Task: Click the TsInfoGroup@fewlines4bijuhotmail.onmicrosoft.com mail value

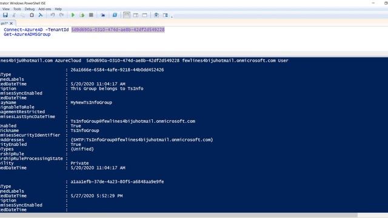Action: coord(133,121)
